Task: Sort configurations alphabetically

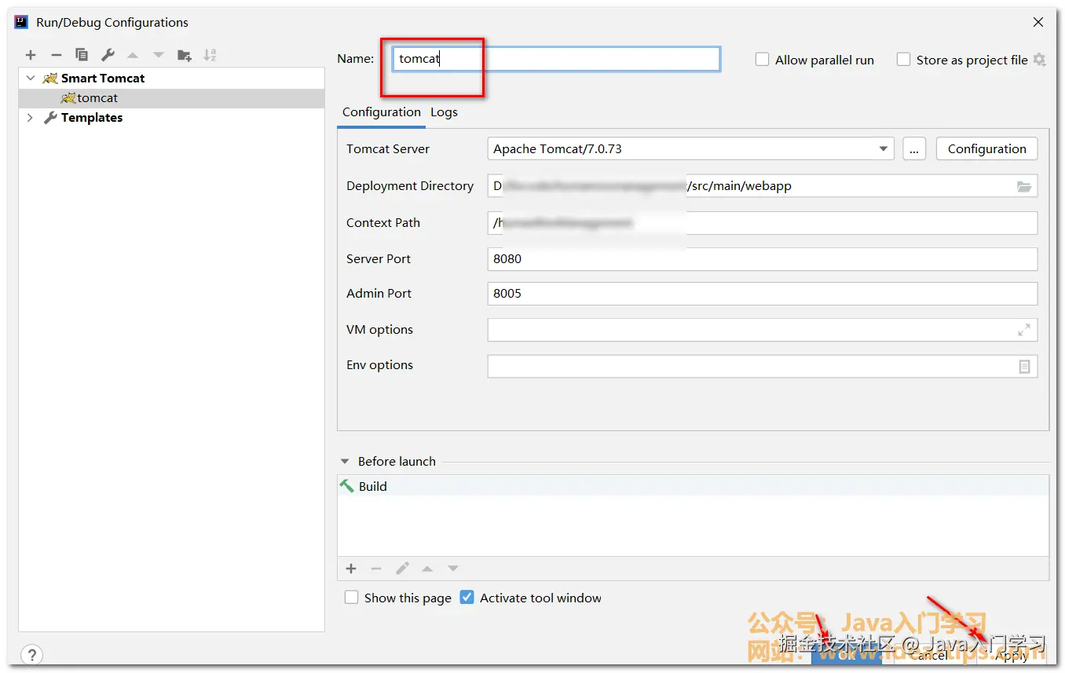Action: pos(210,55)
